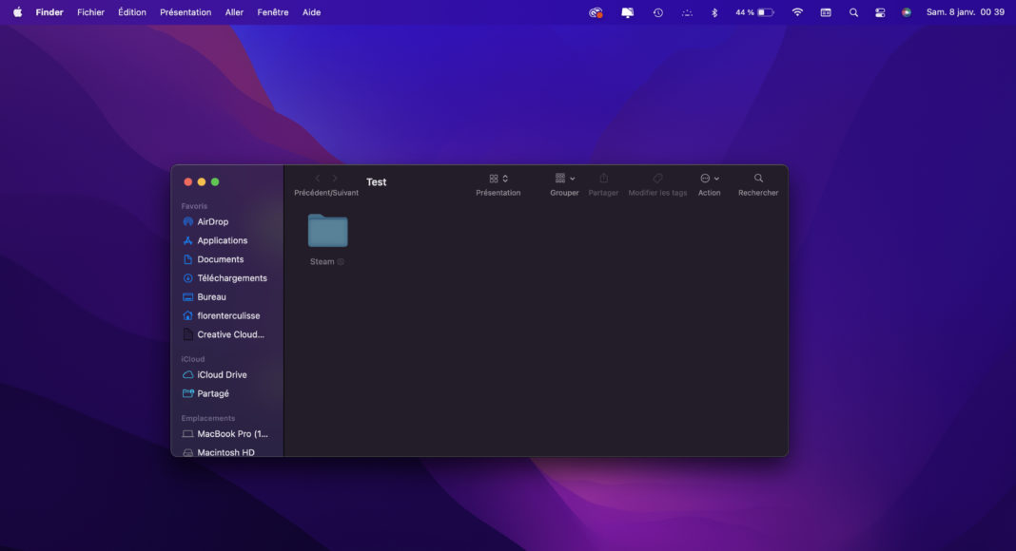Open the Édition menu
Viewport: 1016px width, 551px height.
click(x=131, y=12)
